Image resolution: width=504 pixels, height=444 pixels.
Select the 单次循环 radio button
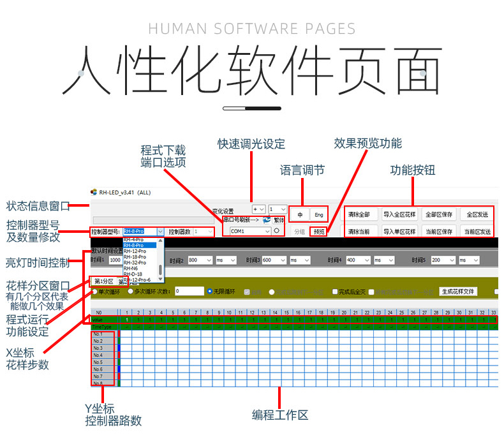95,292
